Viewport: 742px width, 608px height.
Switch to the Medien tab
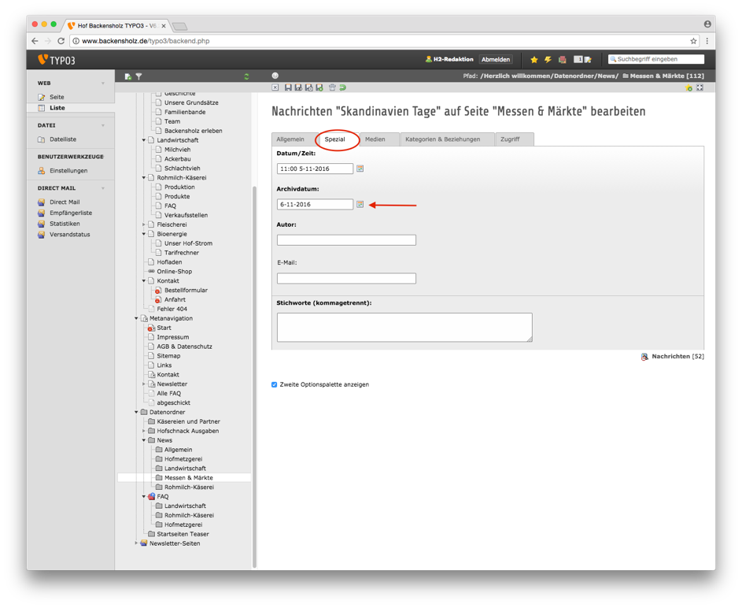[375, 139]
